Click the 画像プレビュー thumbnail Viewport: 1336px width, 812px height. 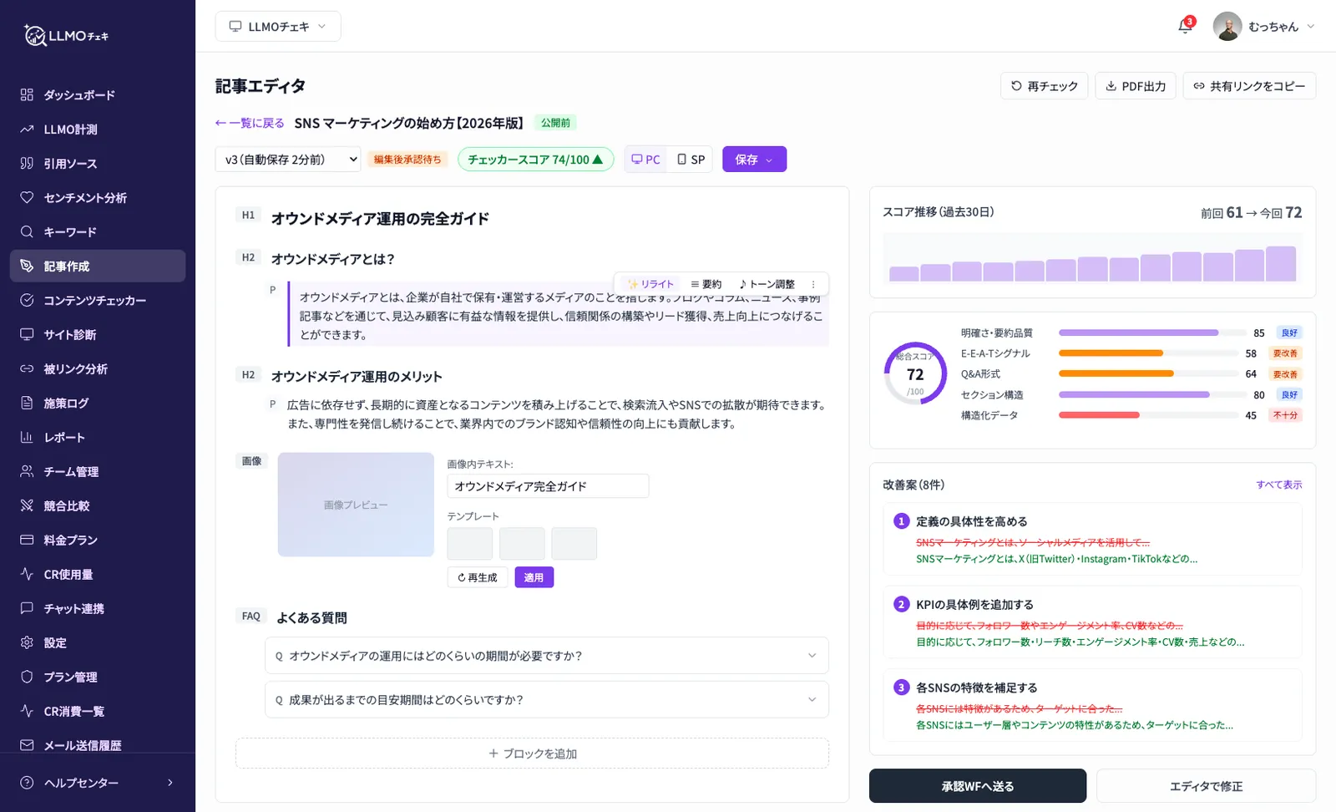(356, 505)
